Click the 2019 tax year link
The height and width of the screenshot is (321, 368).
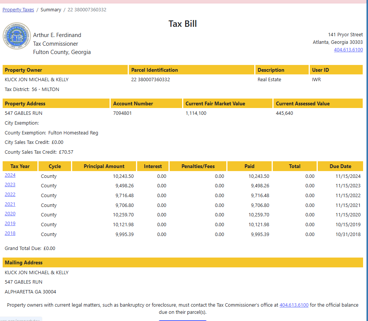tap(10, 224)
